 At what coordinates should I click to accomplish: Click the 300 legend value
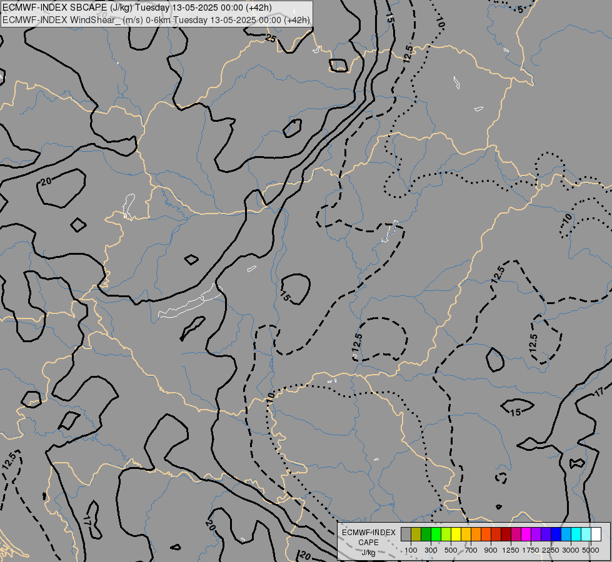coord(431,550)
